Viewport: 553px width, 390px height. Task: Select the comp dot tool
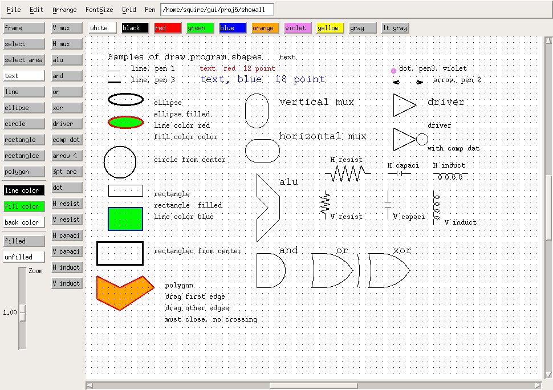click(67, 140)
